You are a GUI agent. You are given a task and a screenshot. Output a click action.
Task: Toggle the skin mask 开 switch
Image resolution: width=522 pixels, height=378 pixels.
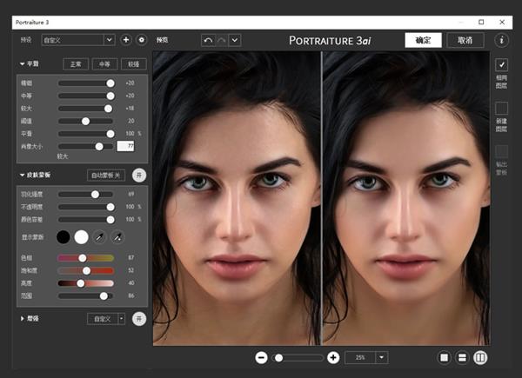click(x=139, y=176)
